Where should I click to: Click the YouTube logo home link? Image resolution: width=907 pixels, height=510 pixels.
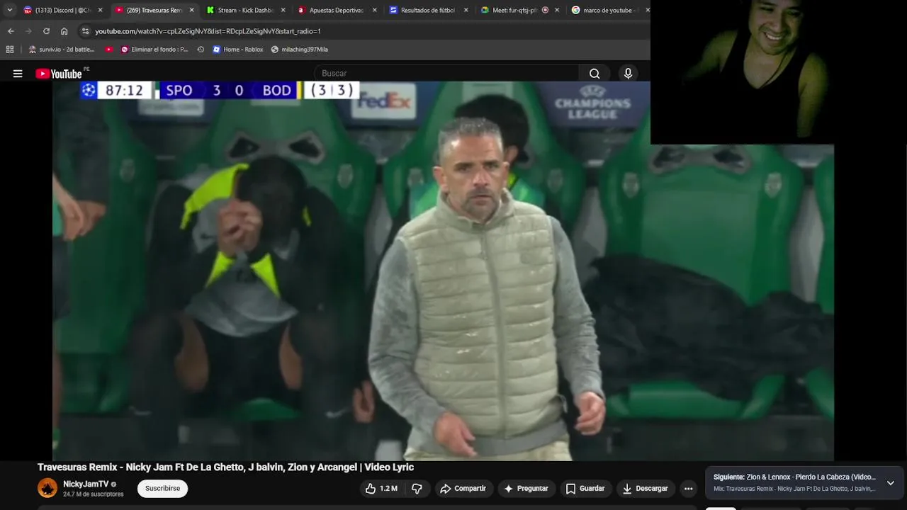coord(59,74)
